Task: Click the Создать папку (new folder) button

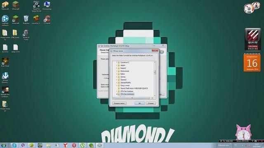Action: pos(119,103)
